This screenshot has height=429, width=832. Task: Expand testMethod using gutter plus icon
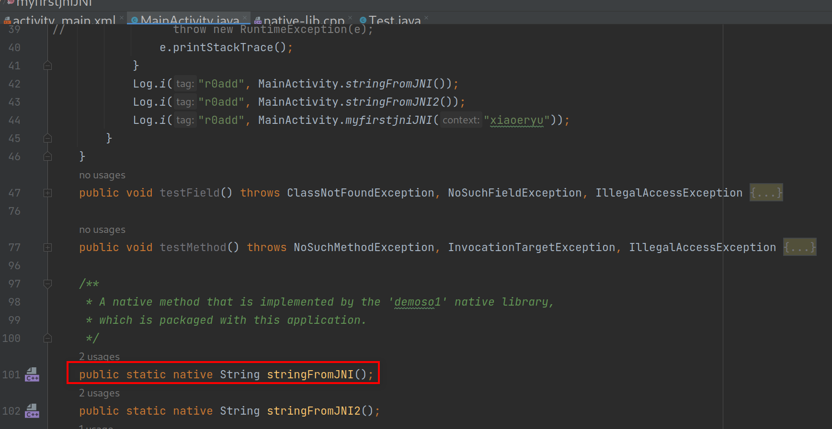pos(47,247)
